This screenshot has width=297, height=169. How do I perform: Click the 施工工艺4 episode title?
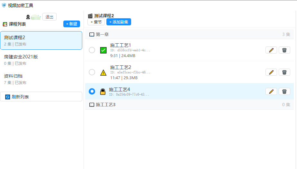[120, 89]
